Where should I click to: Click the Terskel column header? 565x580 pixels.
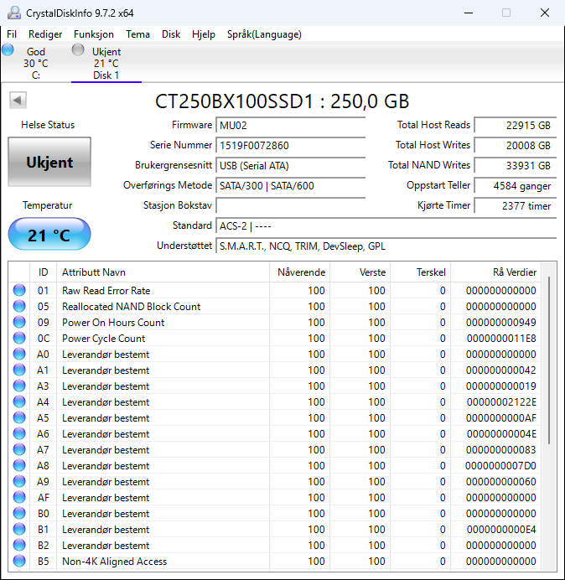click(x=420, y=272)
